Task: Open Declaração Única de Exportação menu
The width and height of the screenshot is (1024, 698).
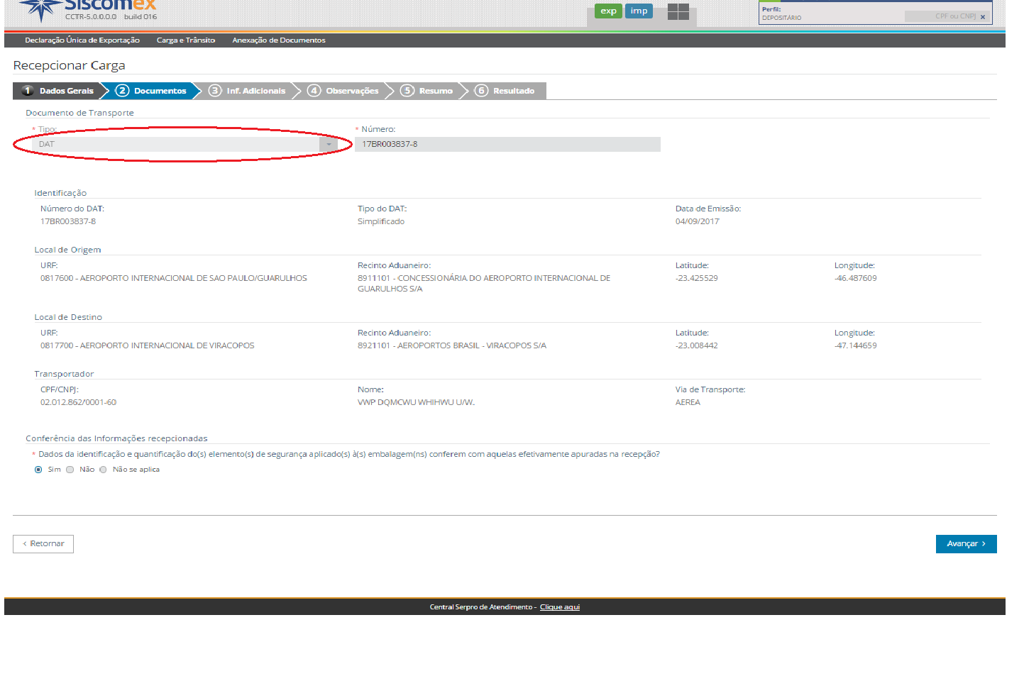Action: click(82, 40)
